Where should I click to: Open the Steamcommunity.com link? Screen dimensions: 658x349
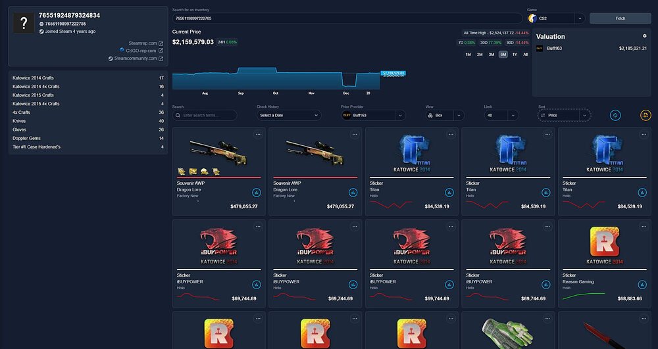point(136,58)
